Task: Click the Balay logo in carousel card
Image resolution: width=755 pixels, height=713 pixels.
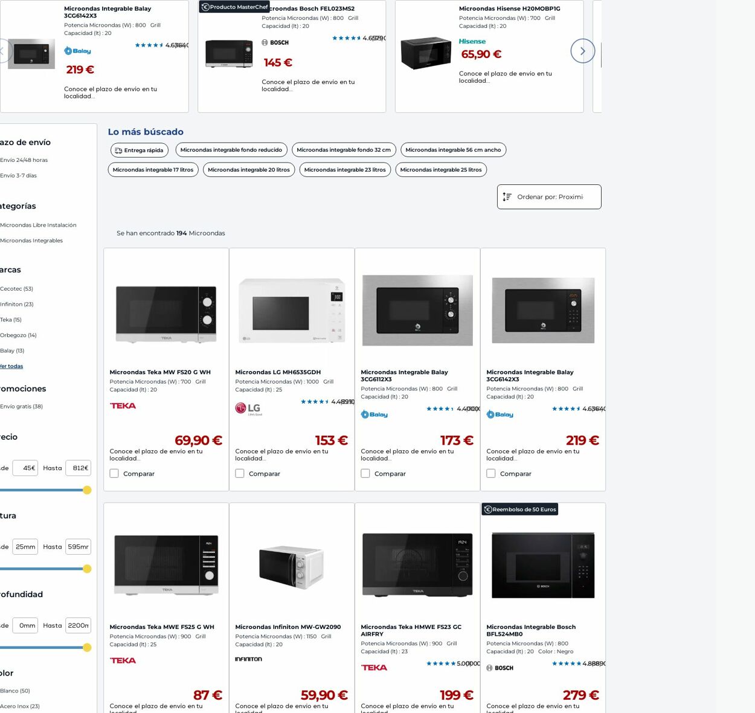Action: (77, 51)
